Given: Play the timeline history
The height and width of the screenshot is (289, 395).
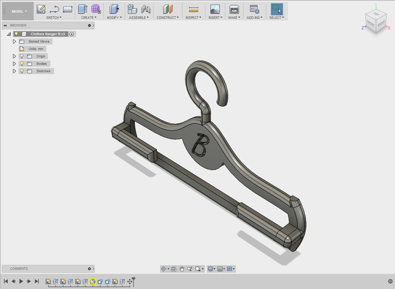Looking at the screenshot, I should click(21, 281).
